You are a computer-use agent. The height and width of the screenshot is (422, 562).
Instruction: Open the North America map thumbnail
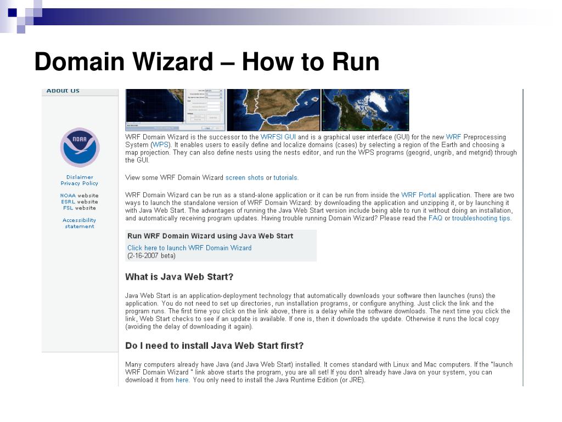pos(365,110)
